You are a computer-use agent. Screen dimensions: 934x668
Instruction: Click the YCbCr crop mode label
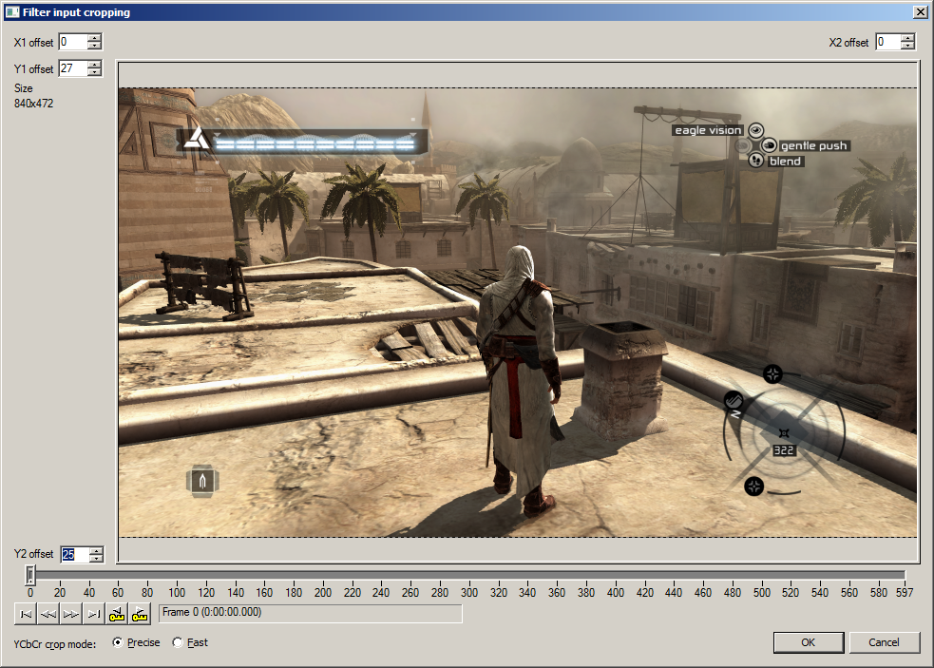point(55,644)
